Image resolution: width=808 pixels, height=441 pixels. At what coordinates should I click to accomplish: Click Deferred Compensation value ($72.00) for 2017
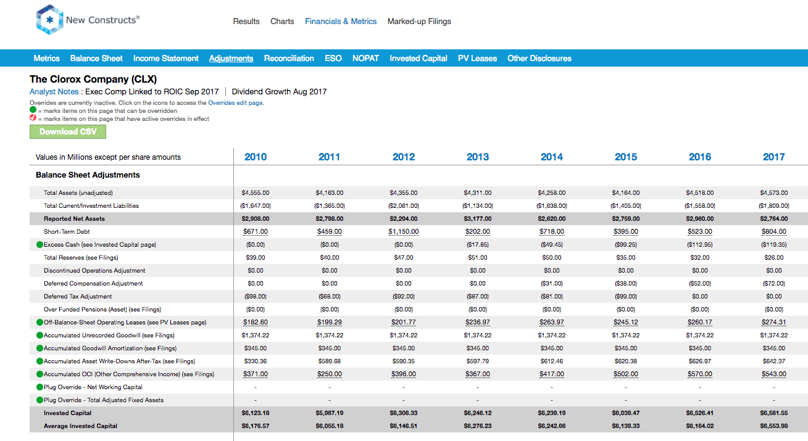(x=774, y=284)
